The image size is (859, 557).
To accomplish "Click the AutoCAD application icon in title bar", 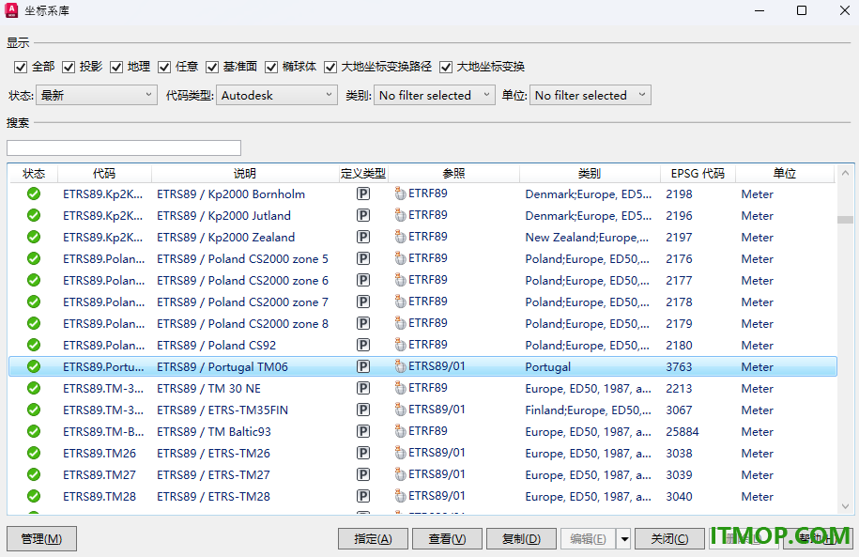I will [11, 10].
